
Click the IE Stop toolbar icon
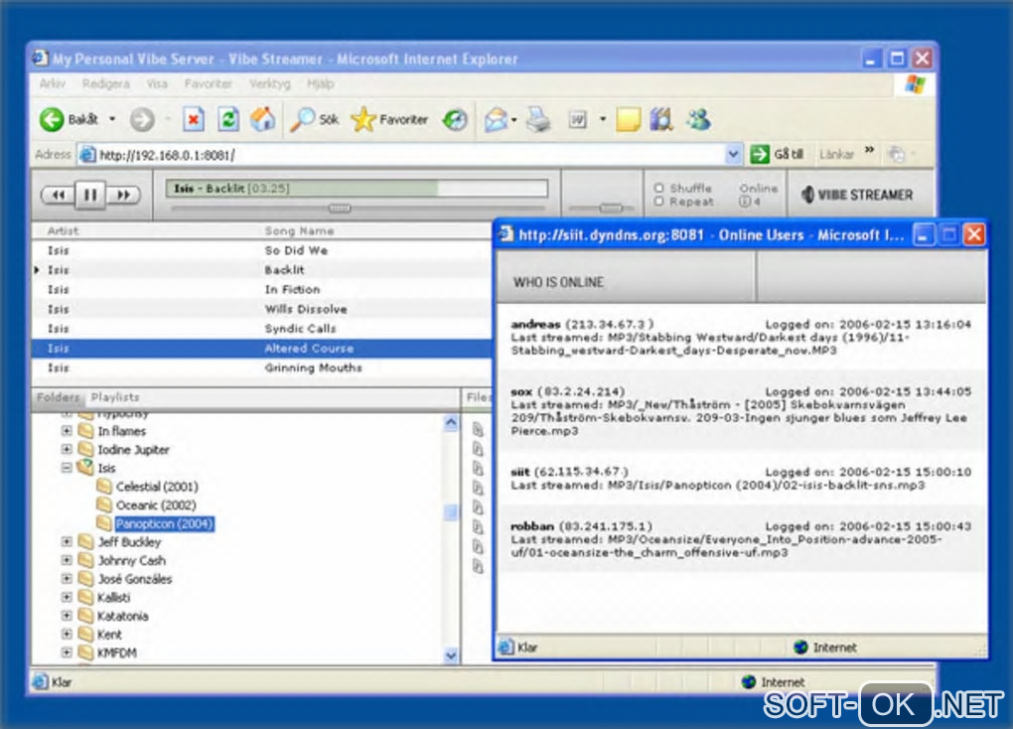point(194,120)
